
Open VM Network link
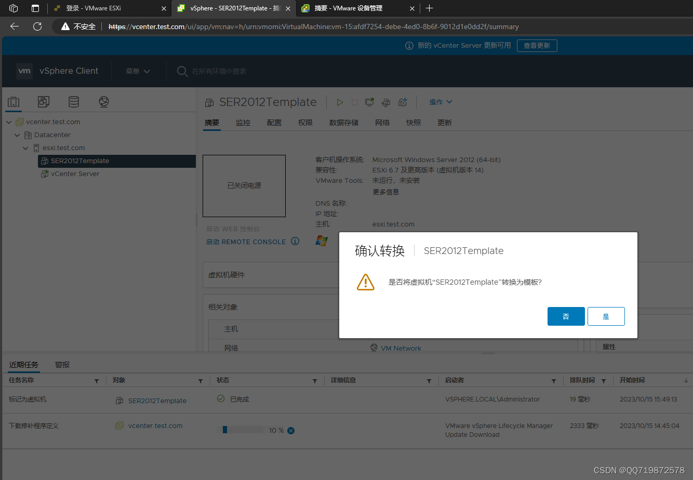[x=401, y=348]
